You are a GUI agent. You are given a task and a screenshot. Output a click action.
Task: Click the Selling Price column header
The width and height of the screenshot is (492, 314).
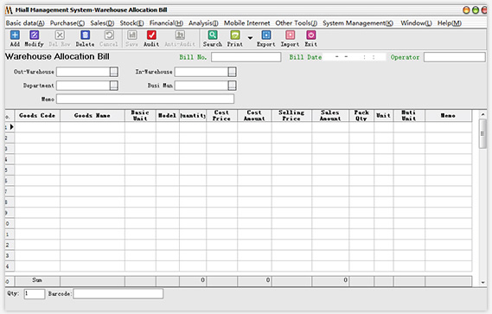coord(291,116)
